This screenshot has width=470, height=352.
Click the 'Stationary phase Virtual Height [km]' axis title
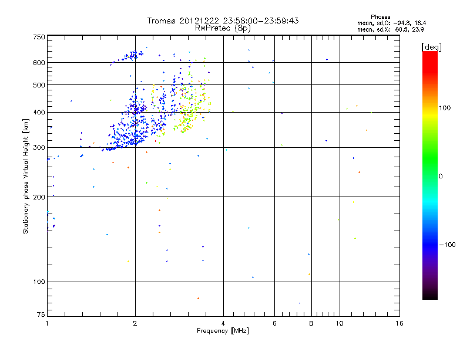coord(26,176)
